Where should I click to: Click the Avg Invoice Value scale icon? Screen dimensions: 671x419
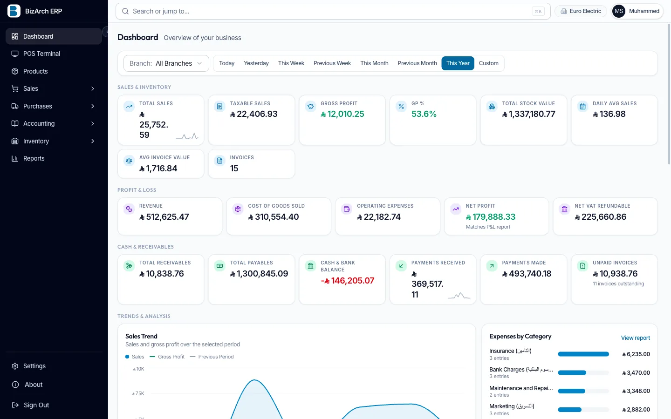click(129, 161)
